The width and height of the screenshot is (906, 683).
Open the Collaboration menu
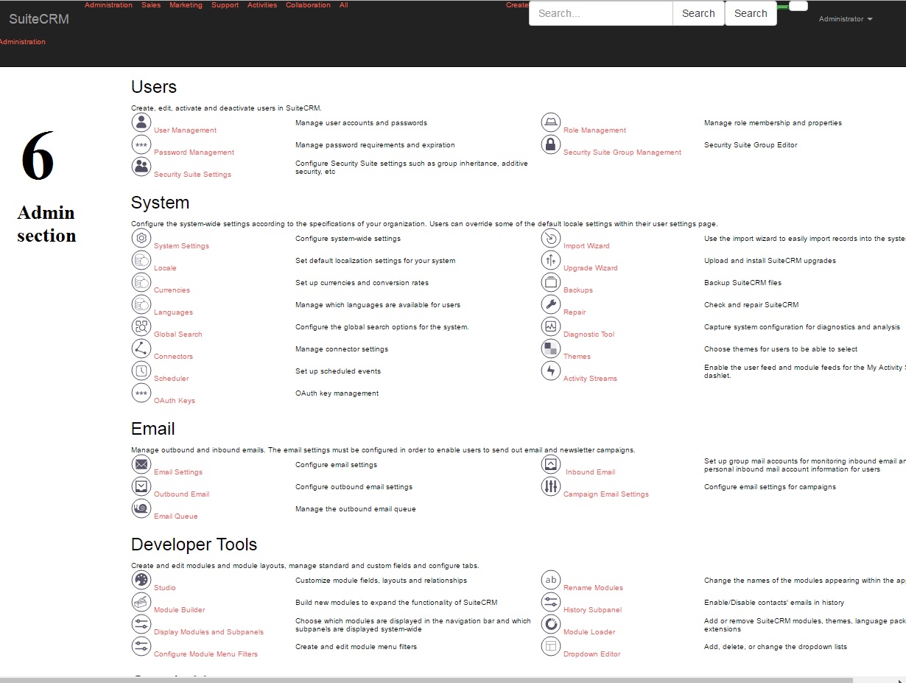point(308,5)
